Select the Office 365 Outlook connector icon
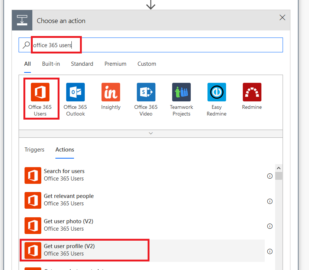 pyautogui.click(x=75, y=92)
